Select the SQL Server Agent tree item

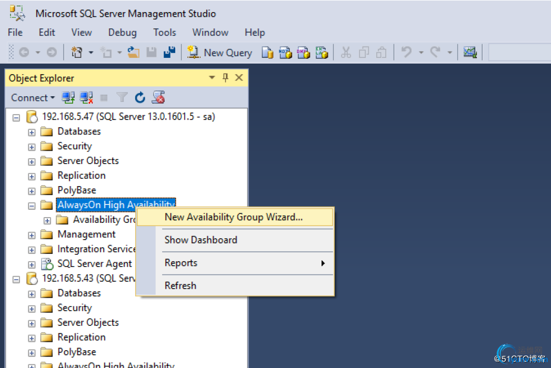tap(95, 264)
